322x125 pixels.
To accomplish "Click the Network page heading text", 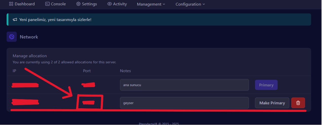I will 29,37.
